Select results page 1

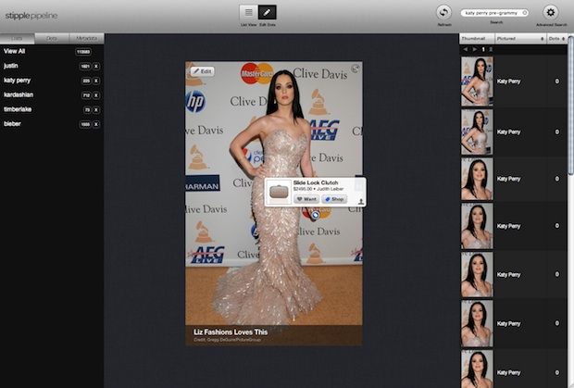483,49
